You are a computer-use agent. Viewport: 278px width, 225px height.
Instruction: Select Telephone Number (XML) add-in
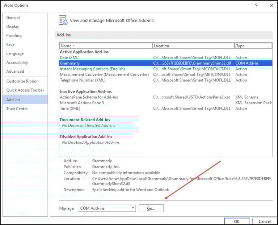(x=165, y=80)
